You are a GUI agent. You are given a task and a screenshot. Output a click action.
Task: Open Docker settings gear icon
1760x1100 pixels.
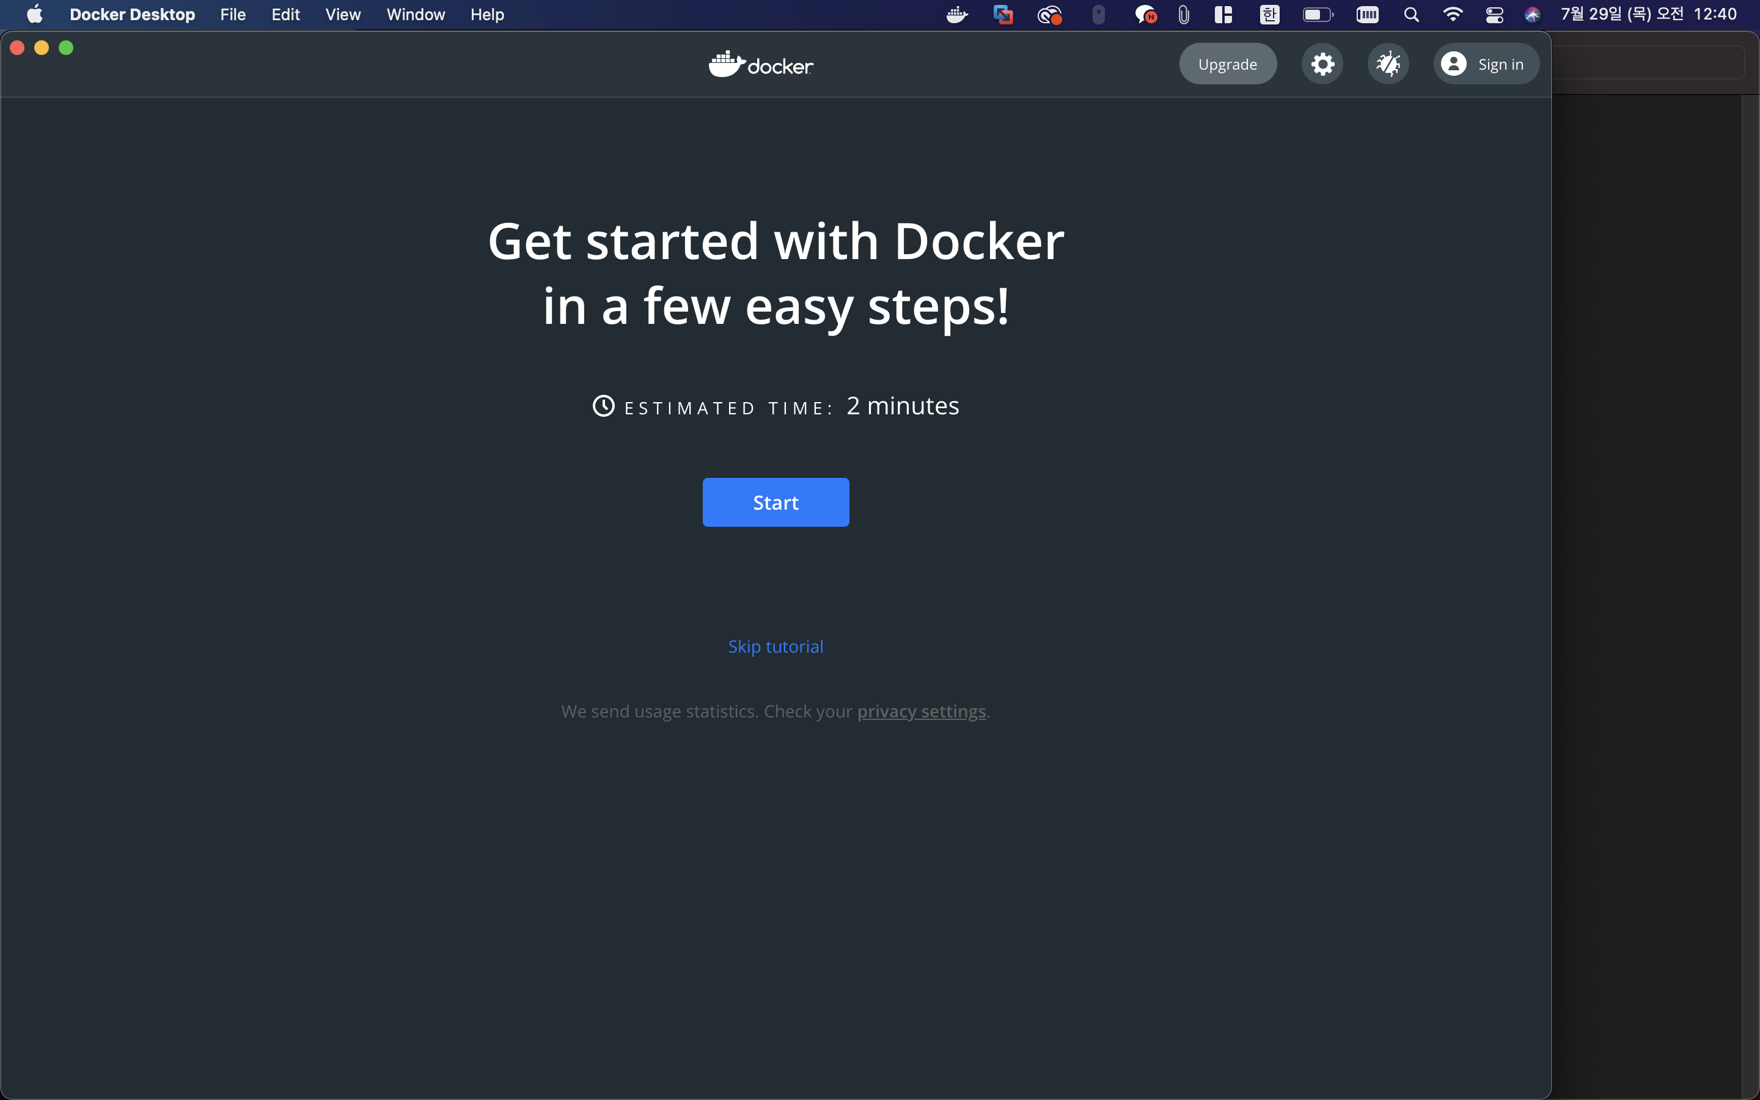coord(1321,64)
